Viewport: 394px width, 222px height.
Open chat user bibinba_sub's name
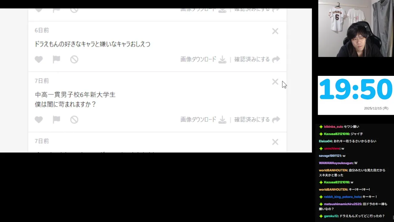click(x=333, y=127)
